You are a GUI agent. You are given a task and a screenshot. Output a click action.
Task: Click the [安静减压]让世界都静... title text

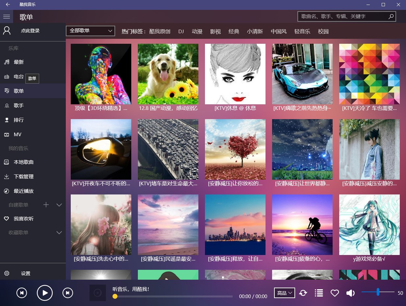tap(302, 184)
